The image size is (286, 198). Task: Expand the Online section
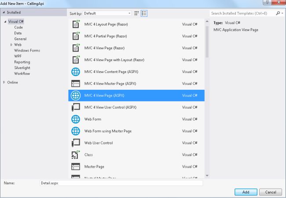[4, 82]
